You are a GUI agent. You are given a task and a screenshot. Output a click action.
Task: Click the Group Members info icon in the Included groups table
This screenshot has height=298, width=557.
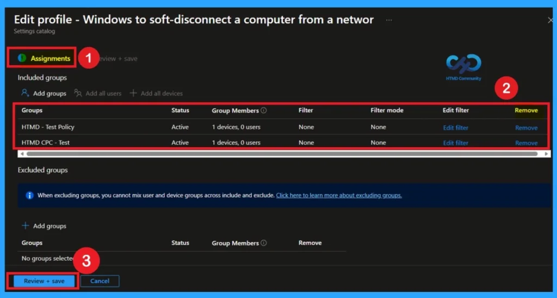click(x=264, y=110)
